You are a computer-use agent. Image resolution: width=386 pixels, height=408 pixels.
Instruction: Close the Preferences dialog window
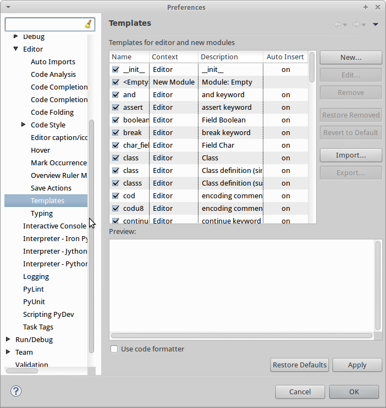377,7
